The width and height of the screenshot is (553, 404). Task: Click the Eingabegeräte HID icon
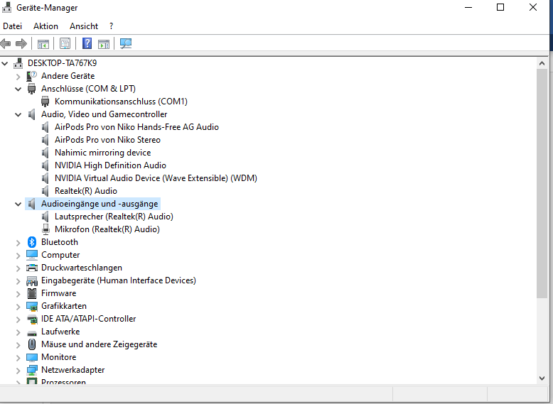(x=32, y=280)
